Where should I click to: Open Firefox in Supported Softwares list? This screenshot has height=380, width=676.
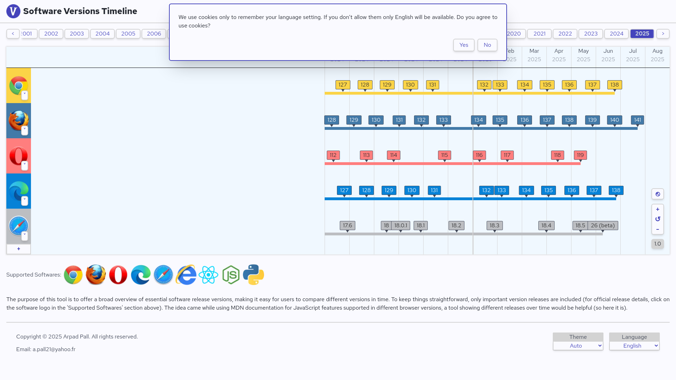(x=96, y=275)
